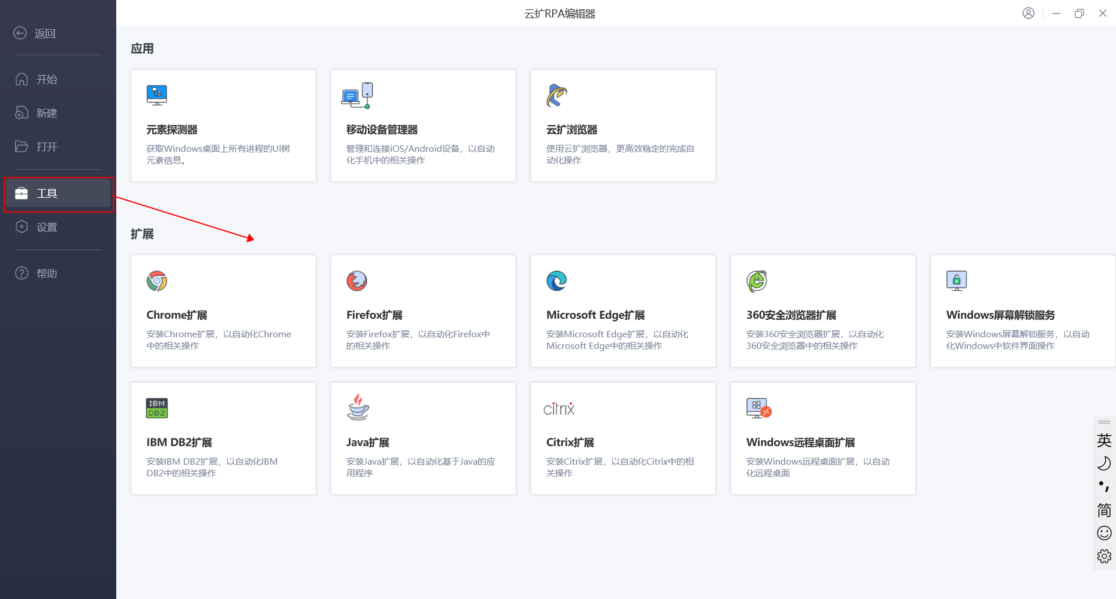This screenshot has width=1116, height=599.
Task: Open 元素探测器 card title
Action: point(172,130)
